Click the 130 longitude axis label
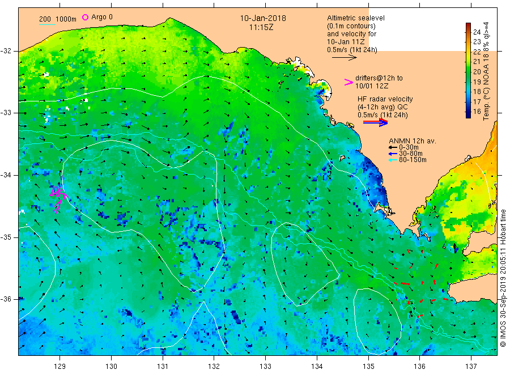This screenshot has height=374, width=510. point(111,366)
